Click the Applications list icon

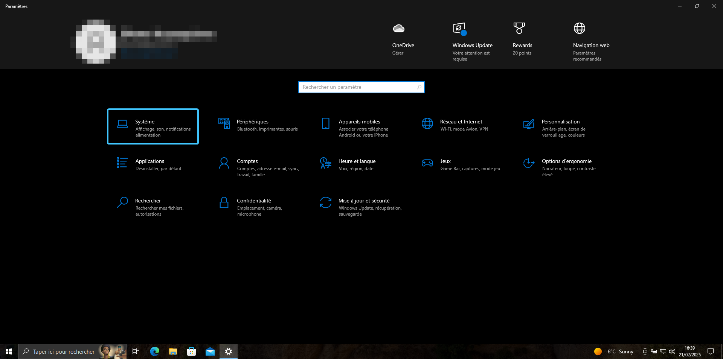point(122,163)
